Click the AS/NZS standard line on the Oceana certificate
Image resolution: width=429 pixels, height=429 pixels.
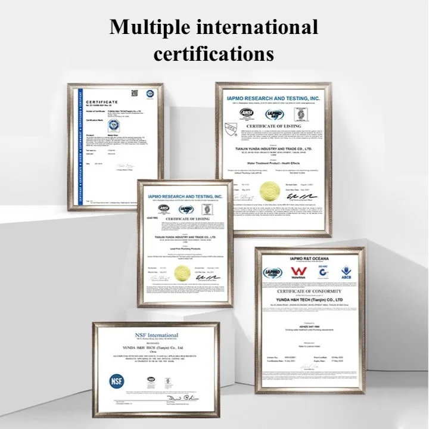click(x=309, y=327)
